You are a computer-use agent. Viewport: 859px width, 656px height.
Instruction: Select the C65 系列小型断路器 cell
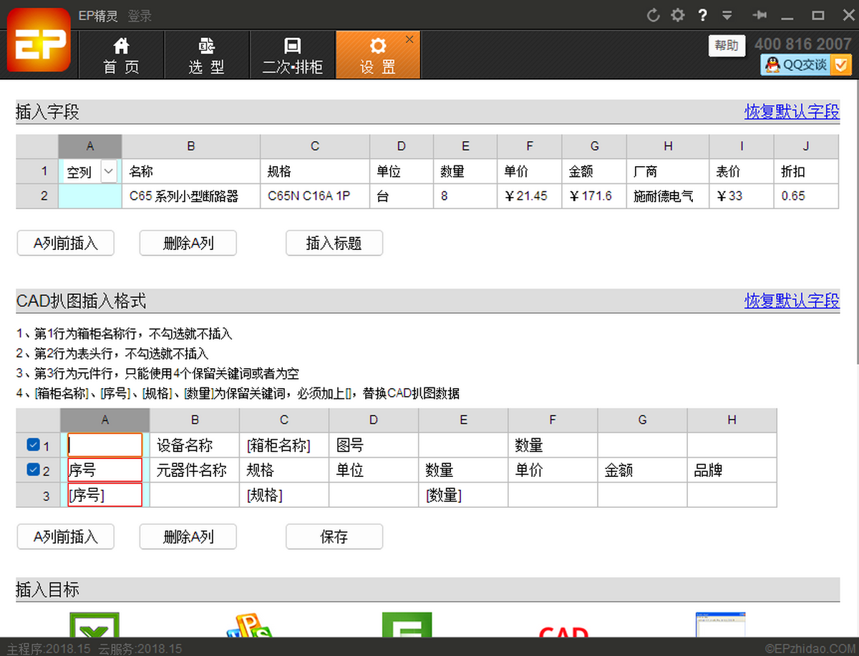point(191,196)
